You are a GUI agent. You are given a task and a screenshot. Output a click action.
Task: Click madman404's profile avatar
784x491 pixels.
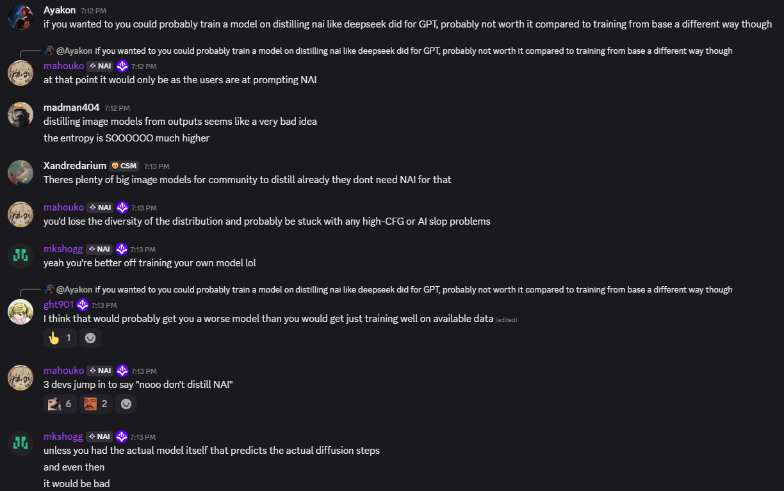pyautogui.click(x=20, y=115)
